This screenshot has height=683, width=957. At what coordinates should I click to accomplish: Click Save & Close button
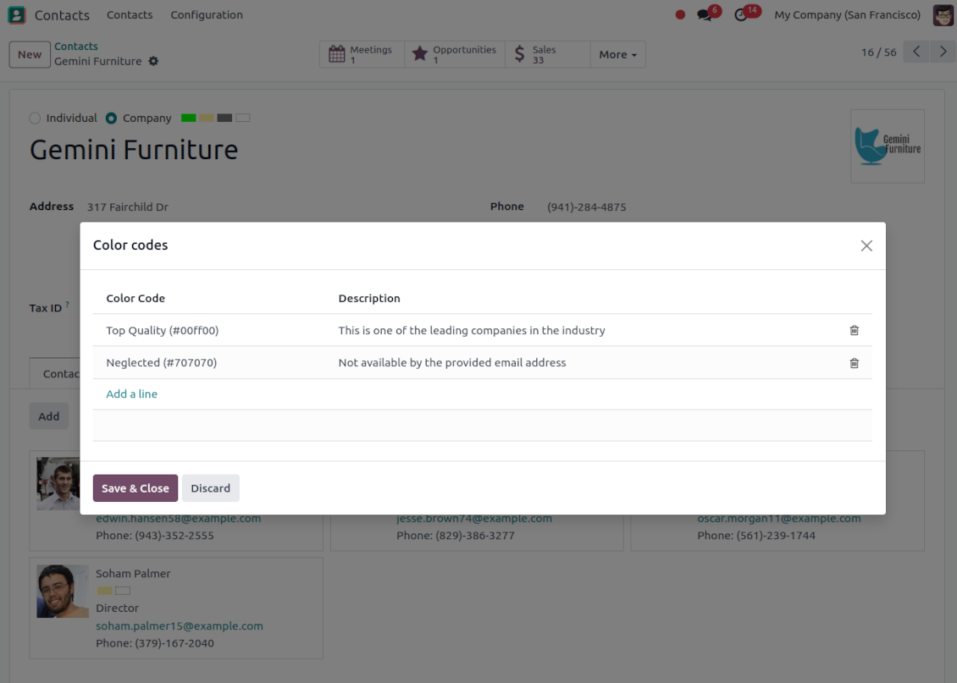click(x=136, y=488)
